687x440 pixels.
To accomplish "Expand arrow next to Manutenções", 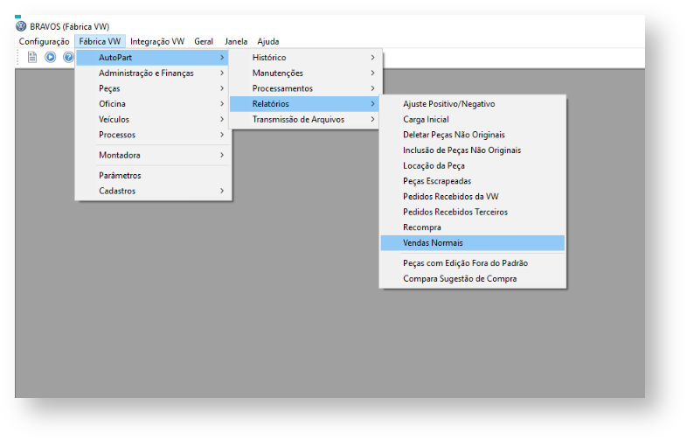I will [373, 73].
